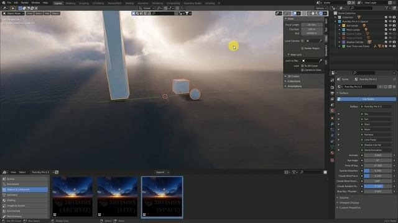Viewport: 398px width, 223px height.
Task: Disable rendering for Real Time Lens Flares
Action: tap(394, 46)
